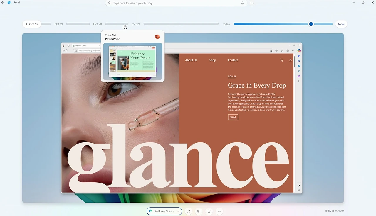Copy the snapshot with the copy icon

pos(199,211)
